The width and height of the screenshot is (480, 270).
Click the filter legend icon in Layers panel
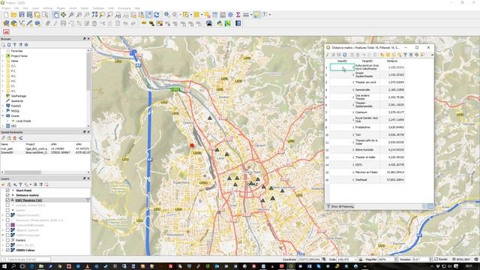(x=20, y=184)
